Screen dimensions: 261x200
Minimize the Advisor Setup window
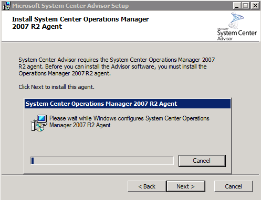pos(237,6)
